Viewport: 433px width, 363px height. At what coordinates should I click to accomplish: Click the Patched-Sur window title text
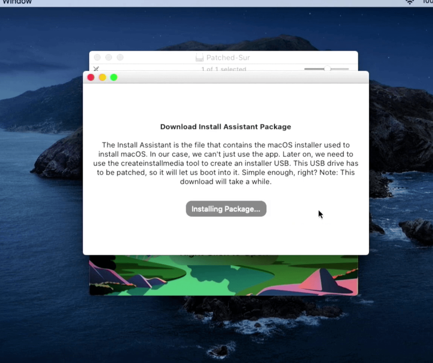228,57
